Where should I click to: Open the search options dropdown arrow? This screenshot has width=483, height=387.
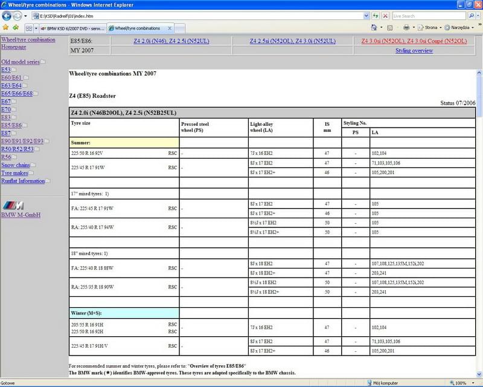(x=478, y=16)
